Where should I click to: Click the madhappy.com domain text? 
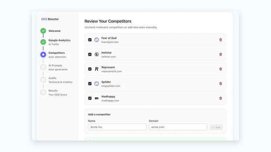pyautogui.click(x=110, y=101)
